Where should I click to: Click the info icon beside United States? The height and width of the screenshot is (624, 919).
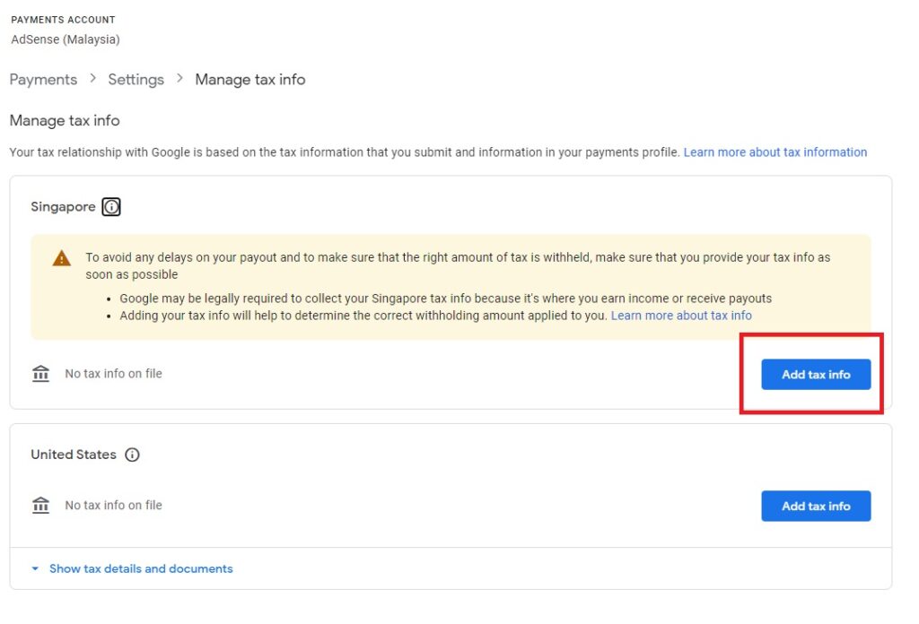click(x=132, y=455)
